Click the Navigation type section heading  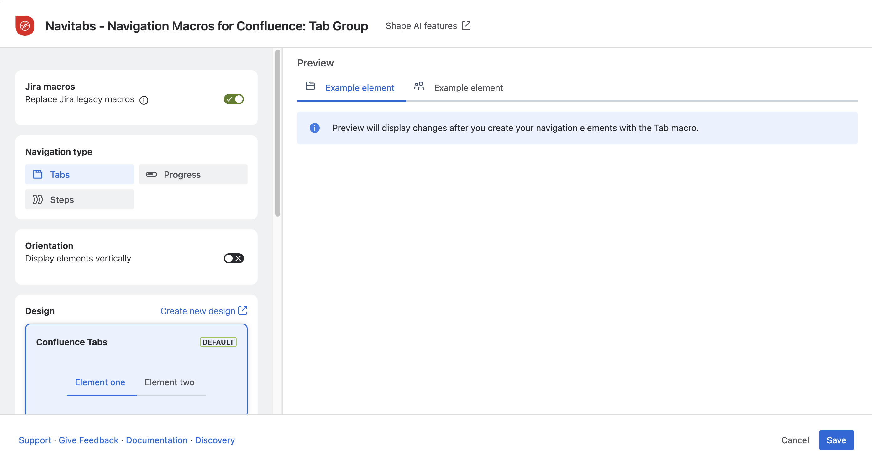59,152
